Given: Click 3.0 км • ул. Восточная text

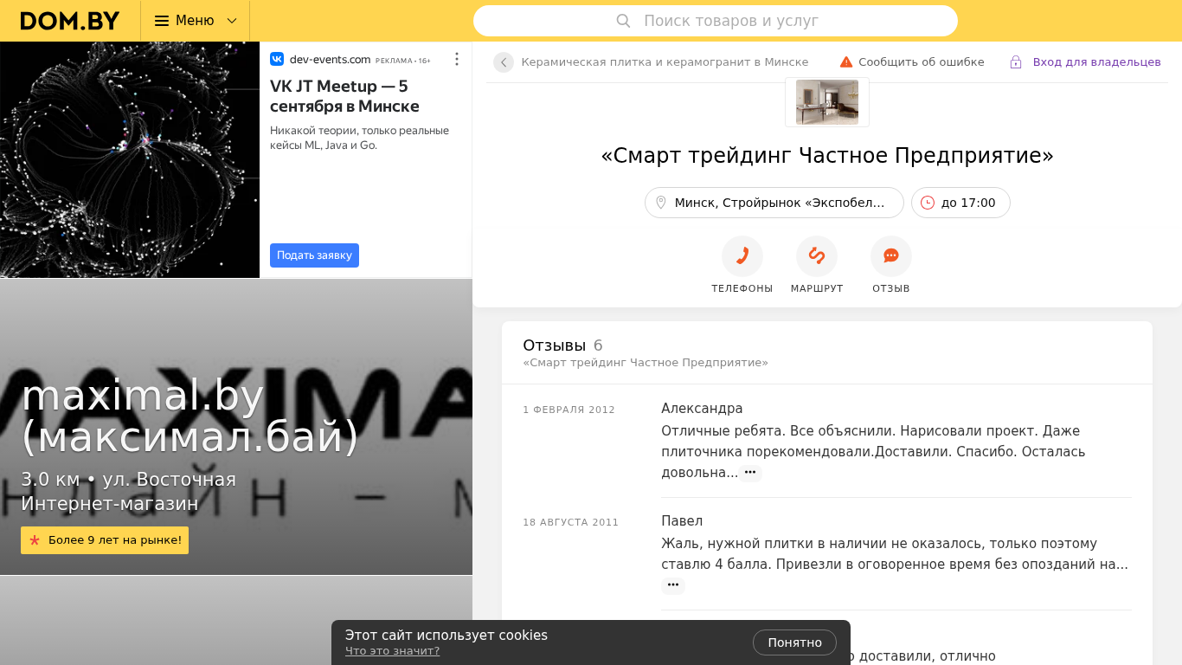Looking at the screenshot, I should point(128,480).
